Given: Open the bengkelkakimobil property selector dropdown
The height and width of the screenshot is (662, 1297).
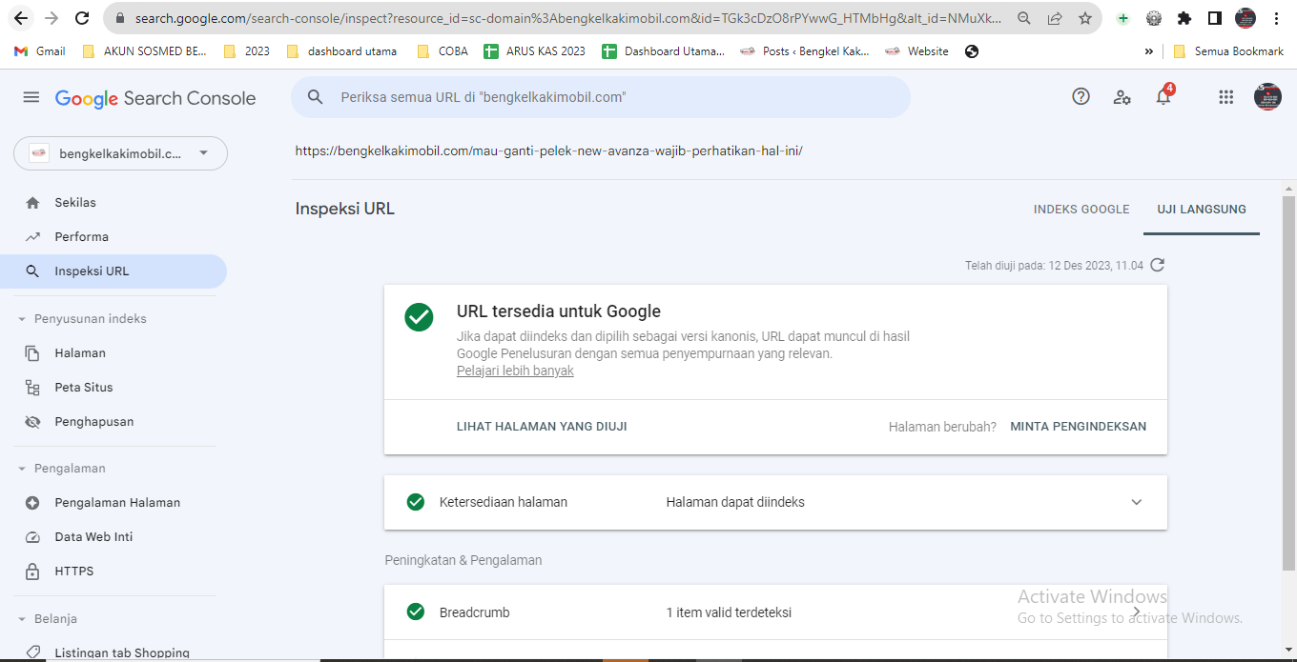Looking at the screenshot, I should pyautogui.click(x=120, y=153).
